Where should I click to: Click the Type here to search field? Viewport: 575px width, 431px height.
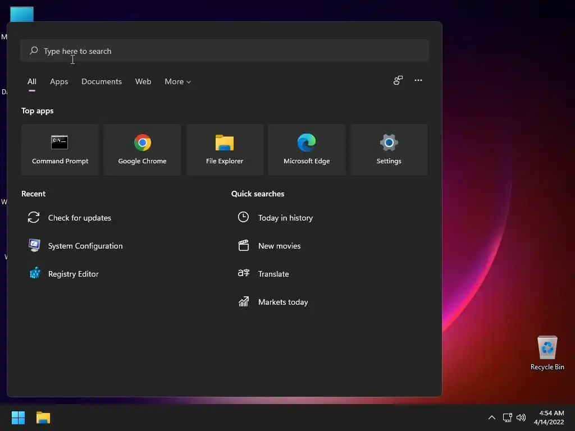click(x=225, y=51)
